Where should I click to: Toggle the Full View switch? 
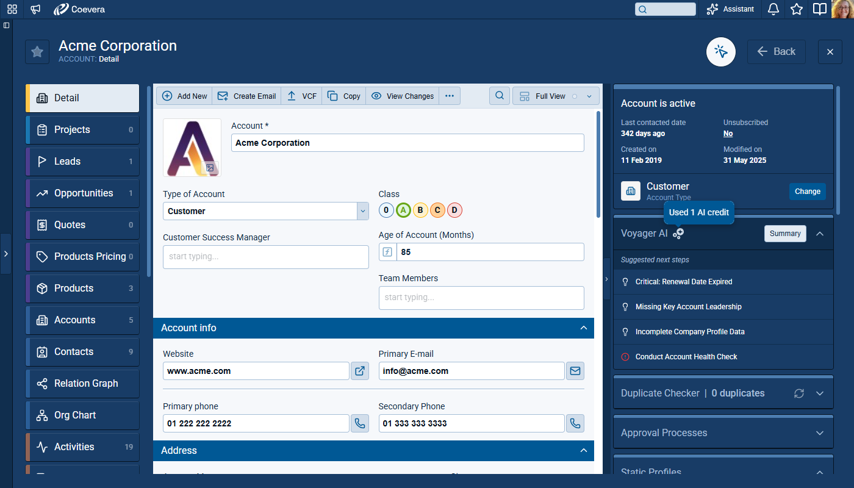click(x=574, y=96)
